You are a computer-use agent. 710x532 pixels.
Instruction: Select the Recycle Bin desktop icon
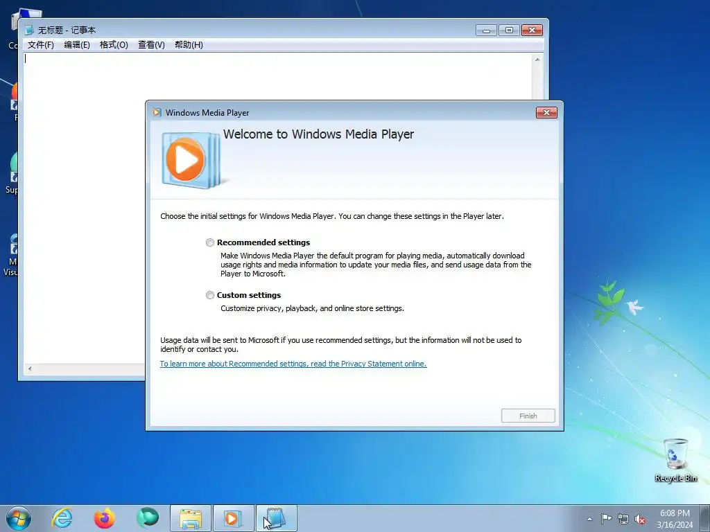(x=676, y=460)
